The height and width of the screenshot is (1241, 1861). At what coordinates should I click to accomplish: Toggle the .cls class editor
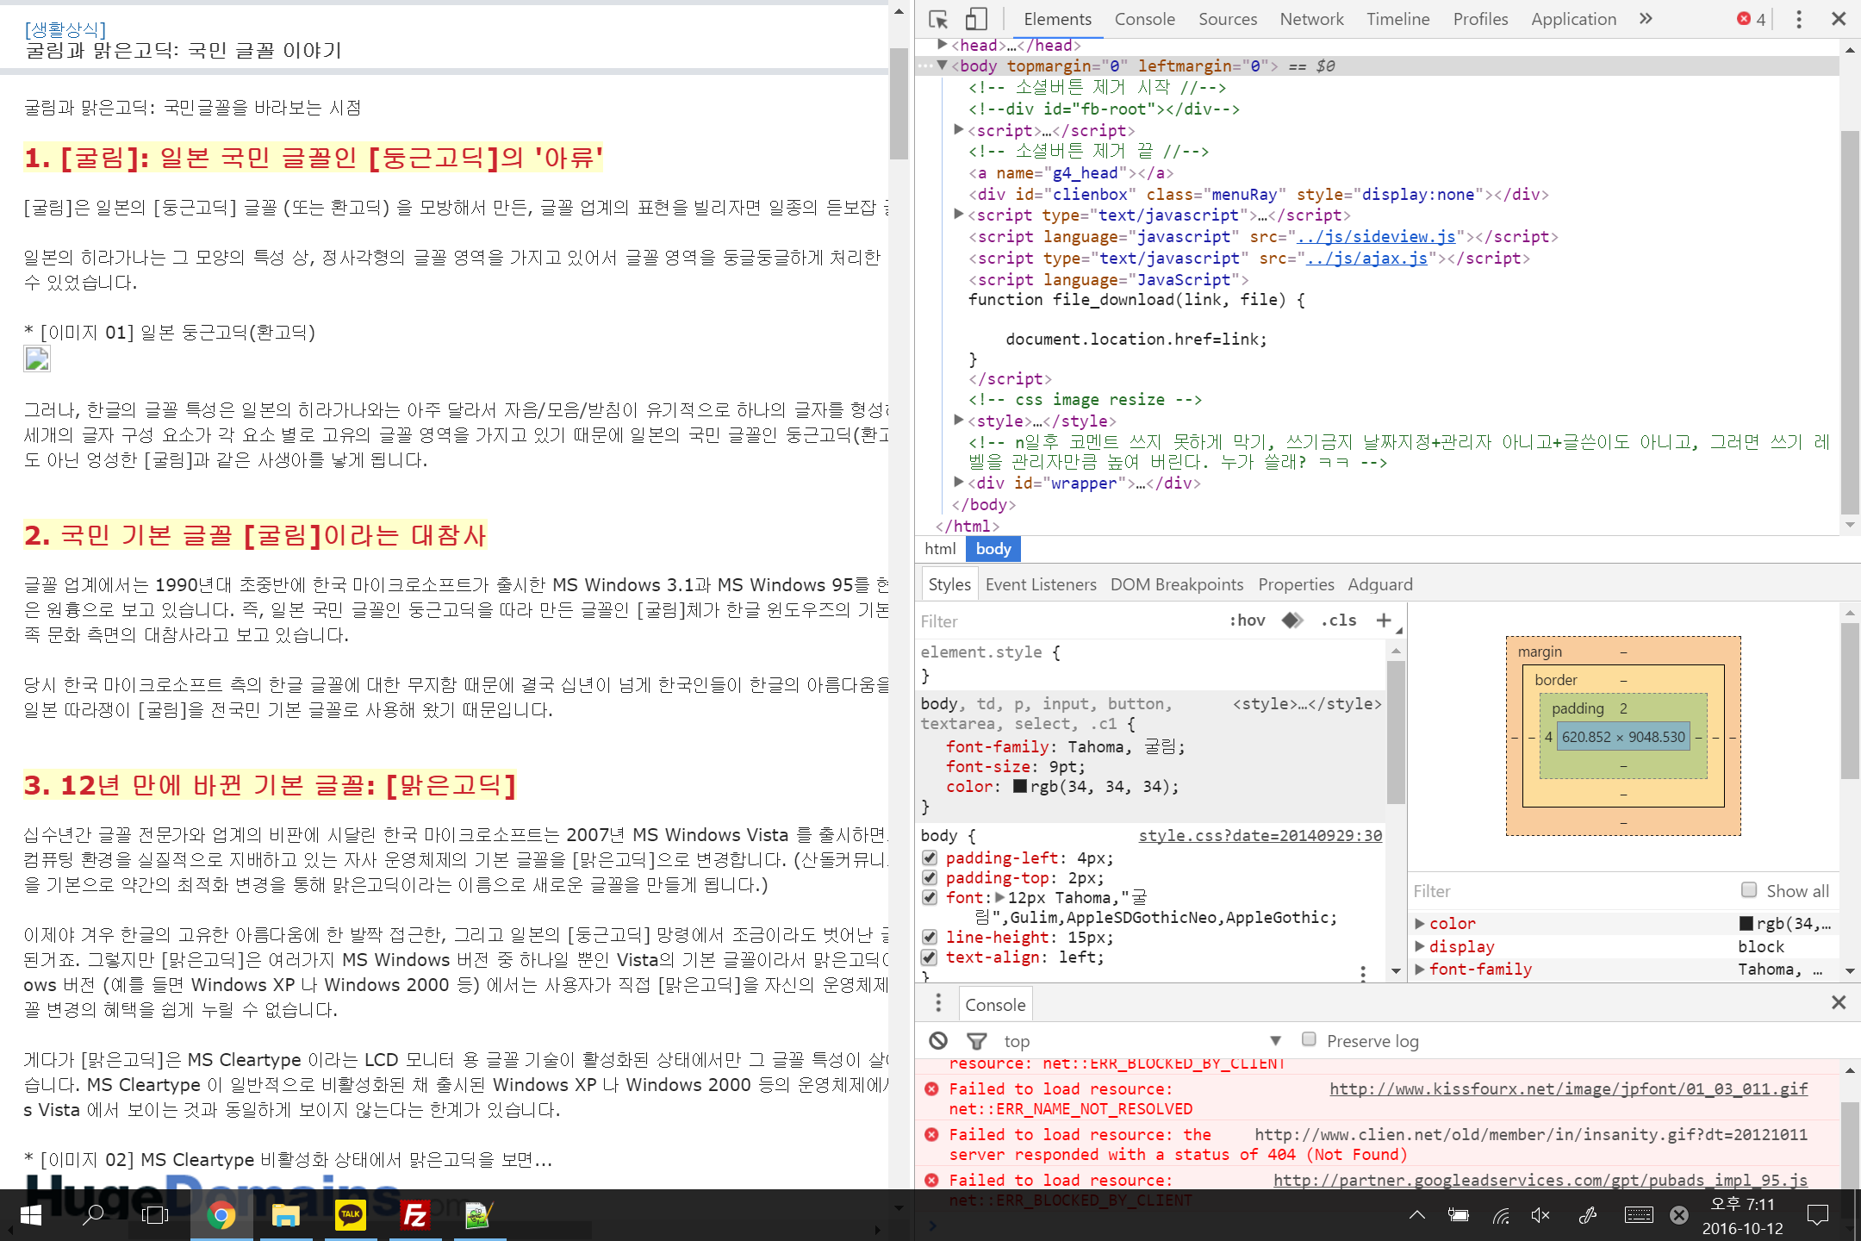click(1339, 620)
